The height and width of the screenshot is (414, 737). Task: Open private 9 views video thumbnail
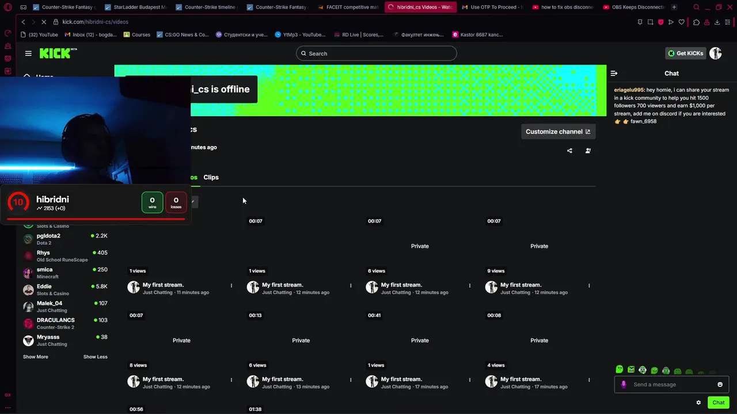coord(539,246)
